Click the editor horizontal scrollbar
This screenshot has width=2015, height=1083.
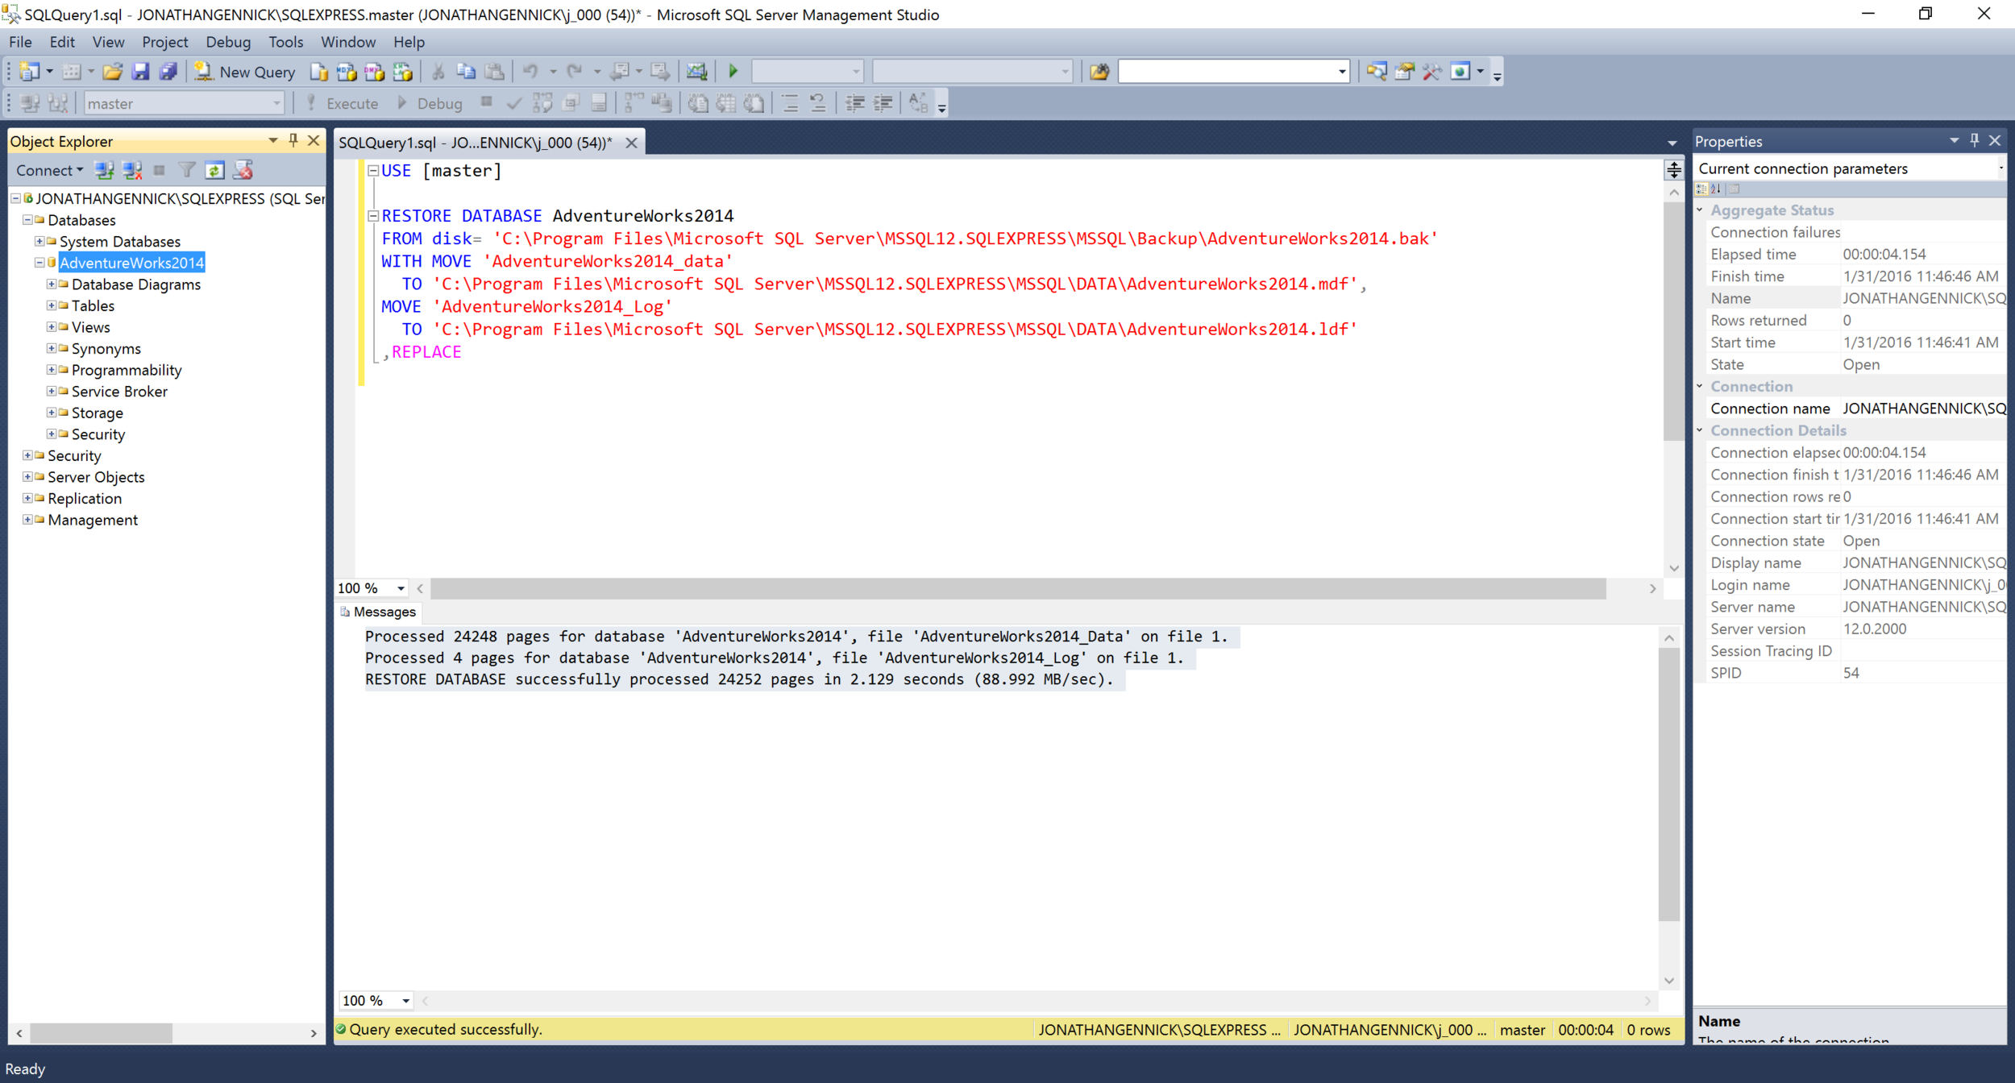click(x=1018, y=589)
